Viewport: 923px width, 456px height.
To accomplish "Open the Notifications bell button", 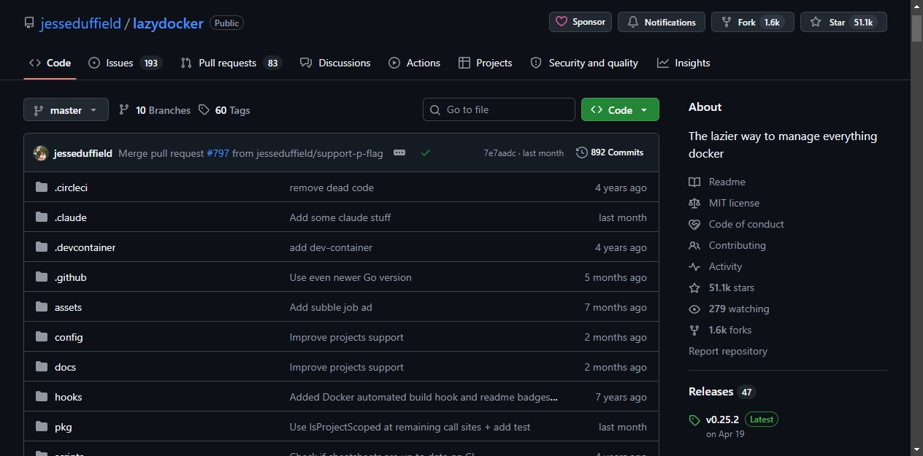I will [662, 22].
